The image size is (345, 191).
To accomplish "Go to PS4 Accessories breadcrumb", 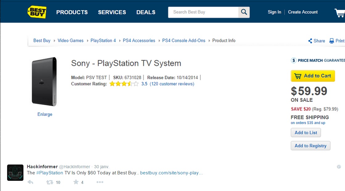I will [139, 41].
